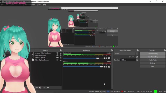The width and height of the screenshot is (166, 93).
Task: Lock the Window Capture source
Action: pyautogui.click(x=60, y=55)
